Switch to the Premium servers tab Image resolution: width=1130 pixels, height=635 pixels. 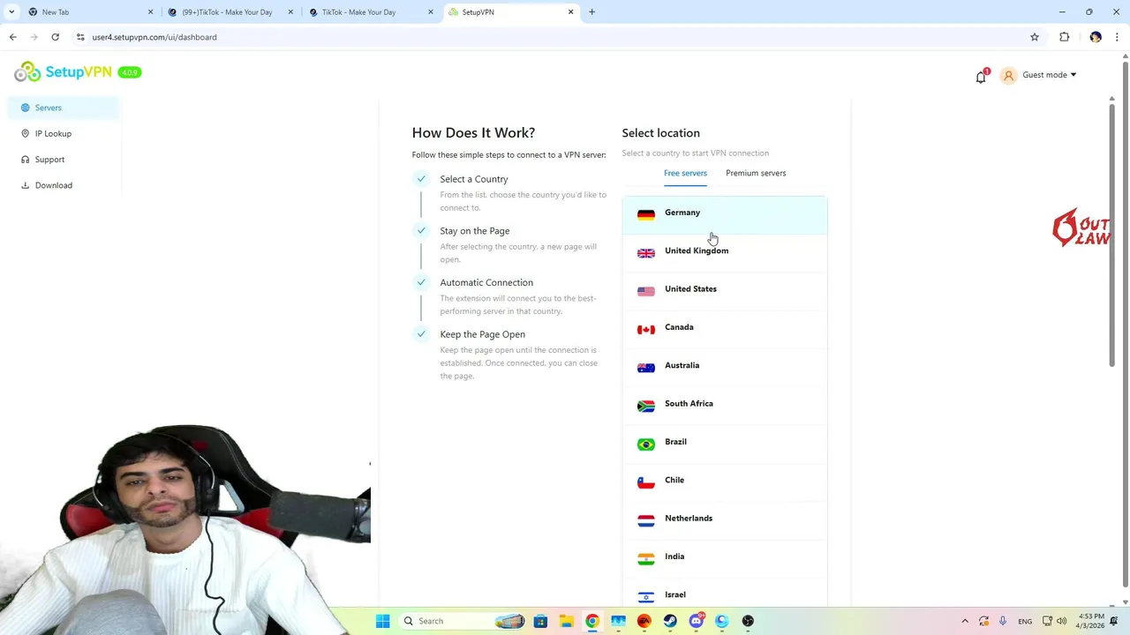point(756,173)
